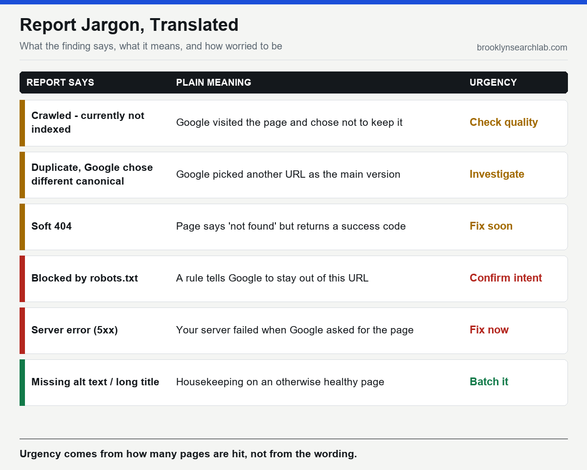This screenshot has height=470, width=587.
Task: Click the PLAIN MEANING column header
Action: (214, 82)
